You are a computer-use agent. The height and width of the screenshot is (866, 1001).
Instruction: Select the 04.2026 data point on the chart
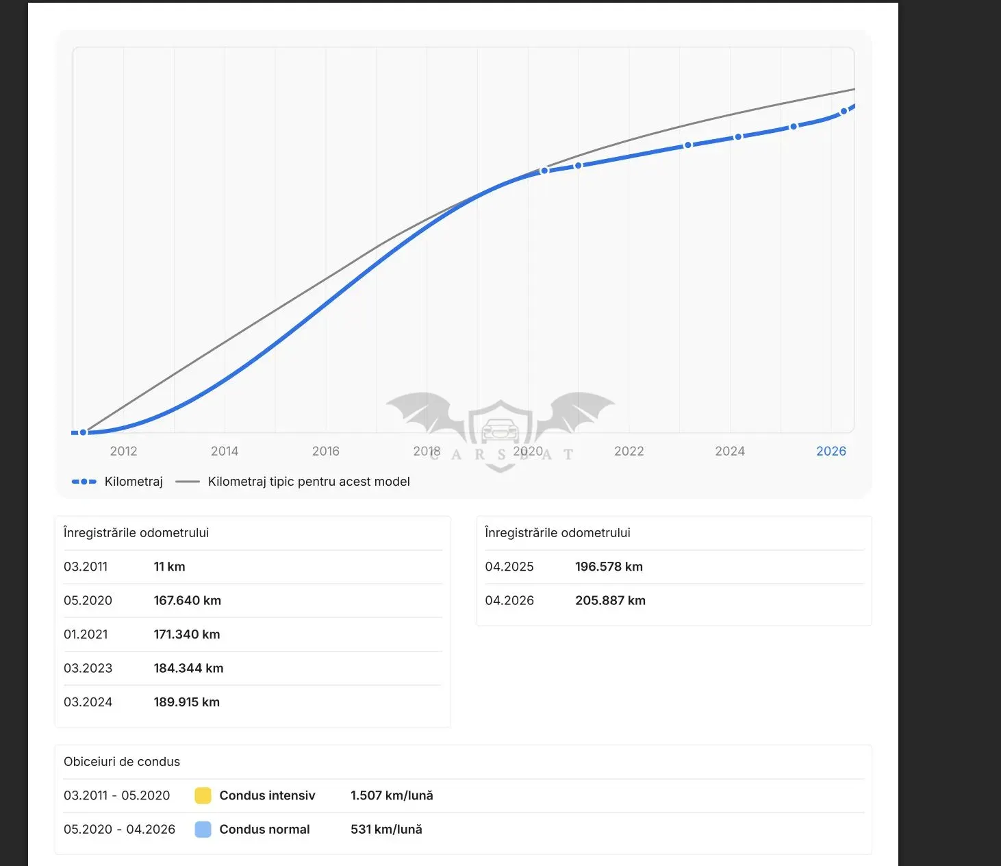844,111
